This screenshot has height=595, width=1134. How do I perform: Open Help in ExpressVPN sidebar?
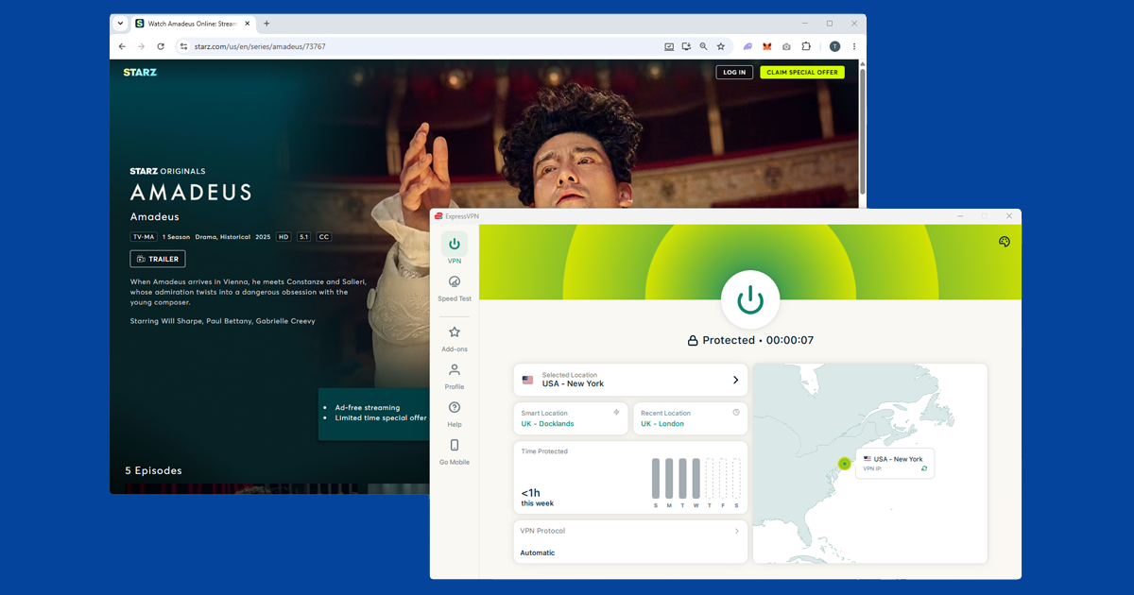coord(455,414)
